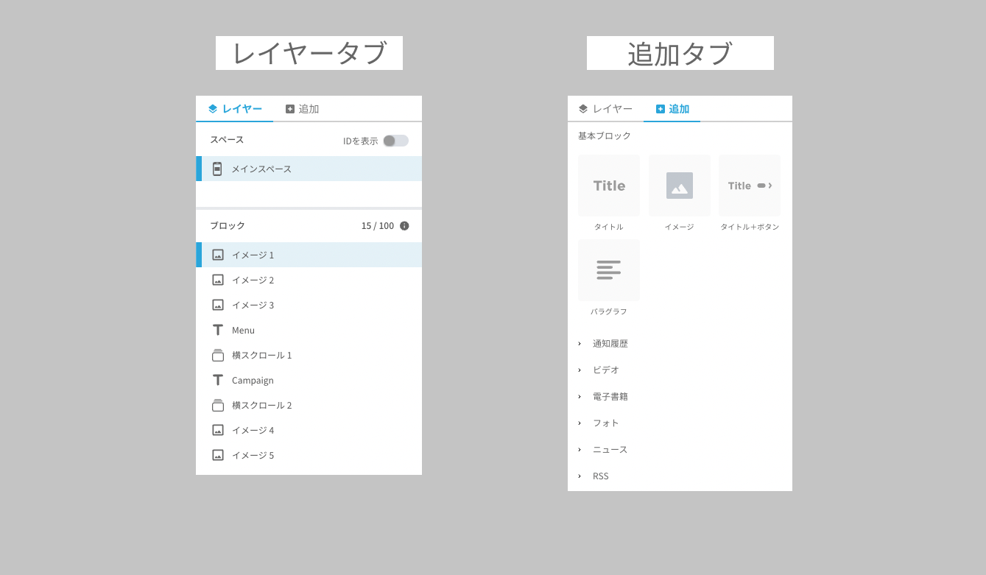Click the layers stack icon in left panel's active tab
Image resolution: width=986 pixels, height=575 pixels.
click(213, 109)
